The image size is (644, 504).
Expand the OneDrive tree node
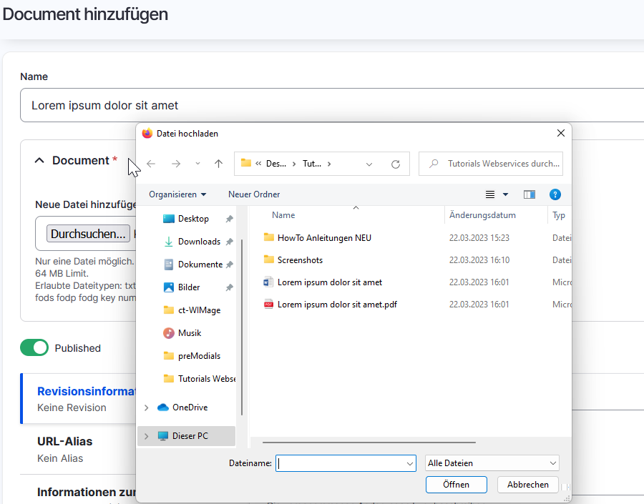pyautogui.click(x=146, y=407)
